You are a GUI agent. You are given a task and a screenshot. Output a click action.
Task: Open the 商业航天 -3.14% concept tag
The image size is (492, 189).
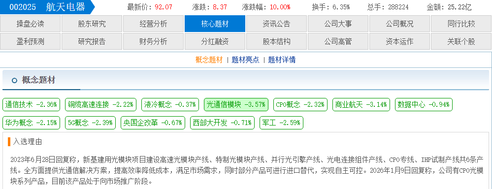pos(361,104)
